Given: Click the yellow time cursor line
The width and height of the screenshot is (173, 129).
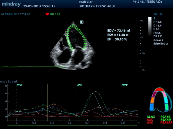Looking at the screenshot, I should [x=48, y=102].
